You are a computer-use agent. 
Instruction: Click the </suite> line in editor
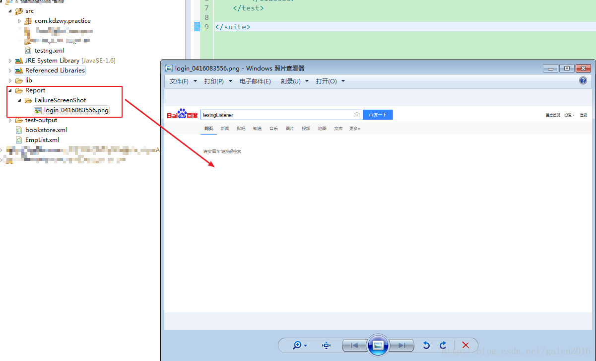(x=233, y=27)
